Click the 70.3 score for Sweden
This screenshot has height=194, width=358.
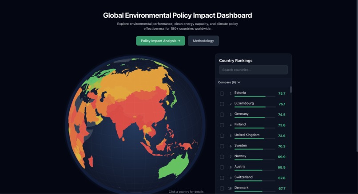[x=282, y=146]
